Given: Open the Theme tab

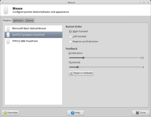Looking at the screenshot, I should [x=29, y=20].
